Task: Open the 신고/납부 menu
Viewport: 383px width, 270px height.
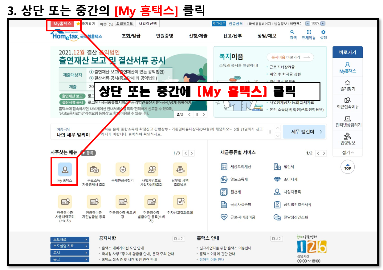Action: [232, 36]
